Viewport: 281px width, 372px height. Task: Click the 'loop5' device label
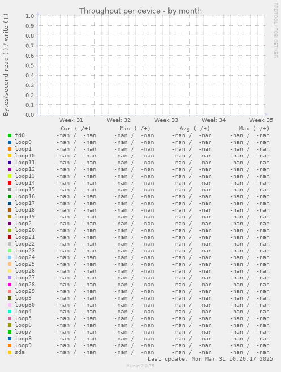click(23, 318)
